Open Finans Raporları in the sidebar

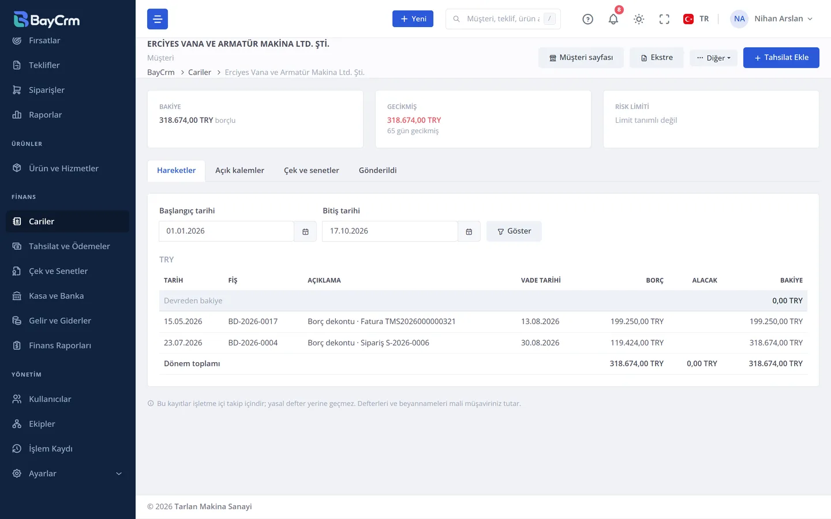point(68,345)
